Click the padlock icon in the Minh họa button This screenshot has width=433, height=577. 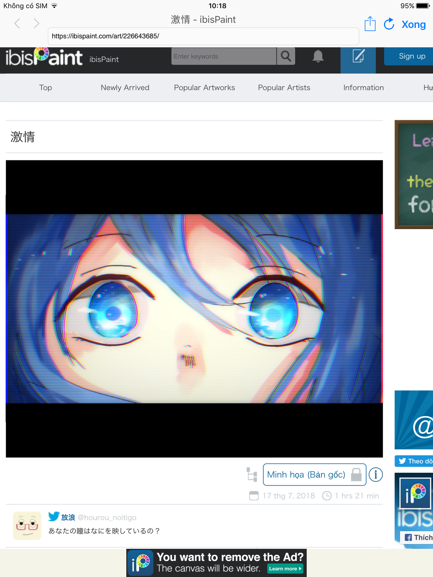(x=356, y=475)
